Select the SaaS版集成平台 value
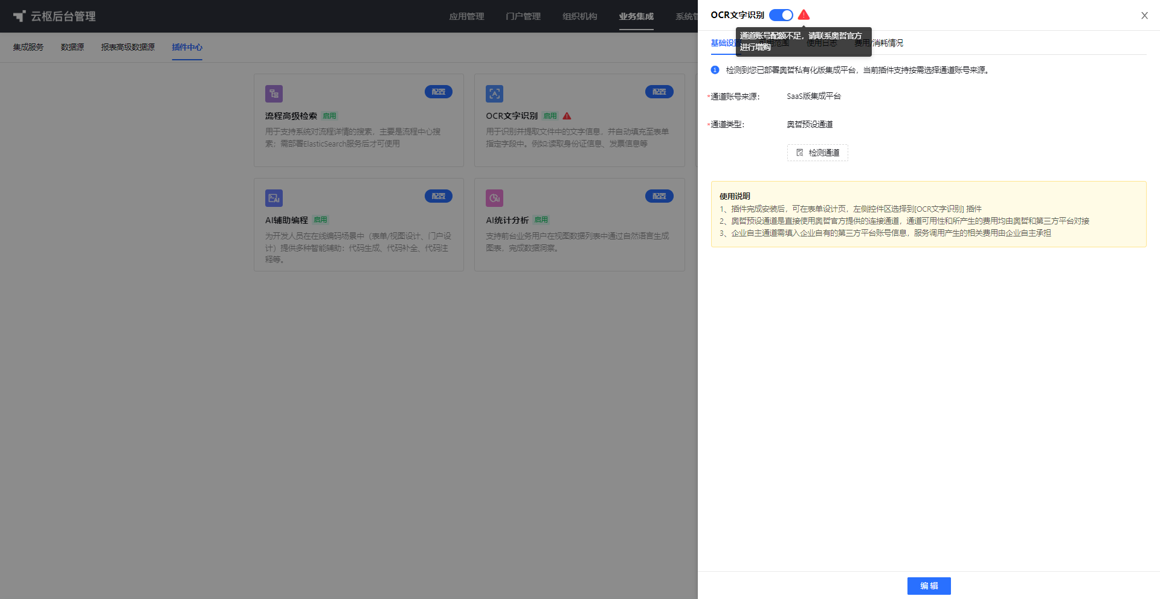The width and height of the screenshot is (1160, 599). 814,96
